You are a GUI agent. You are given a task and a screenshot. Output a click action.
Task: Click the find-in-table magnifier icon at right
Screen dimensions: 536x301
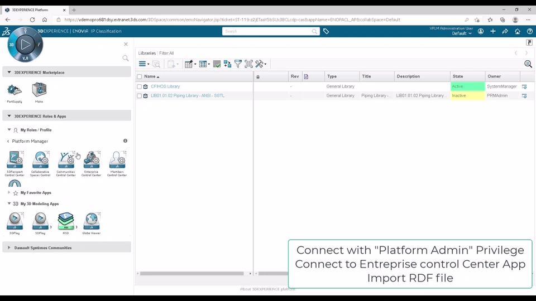click(x=528, y=64)
